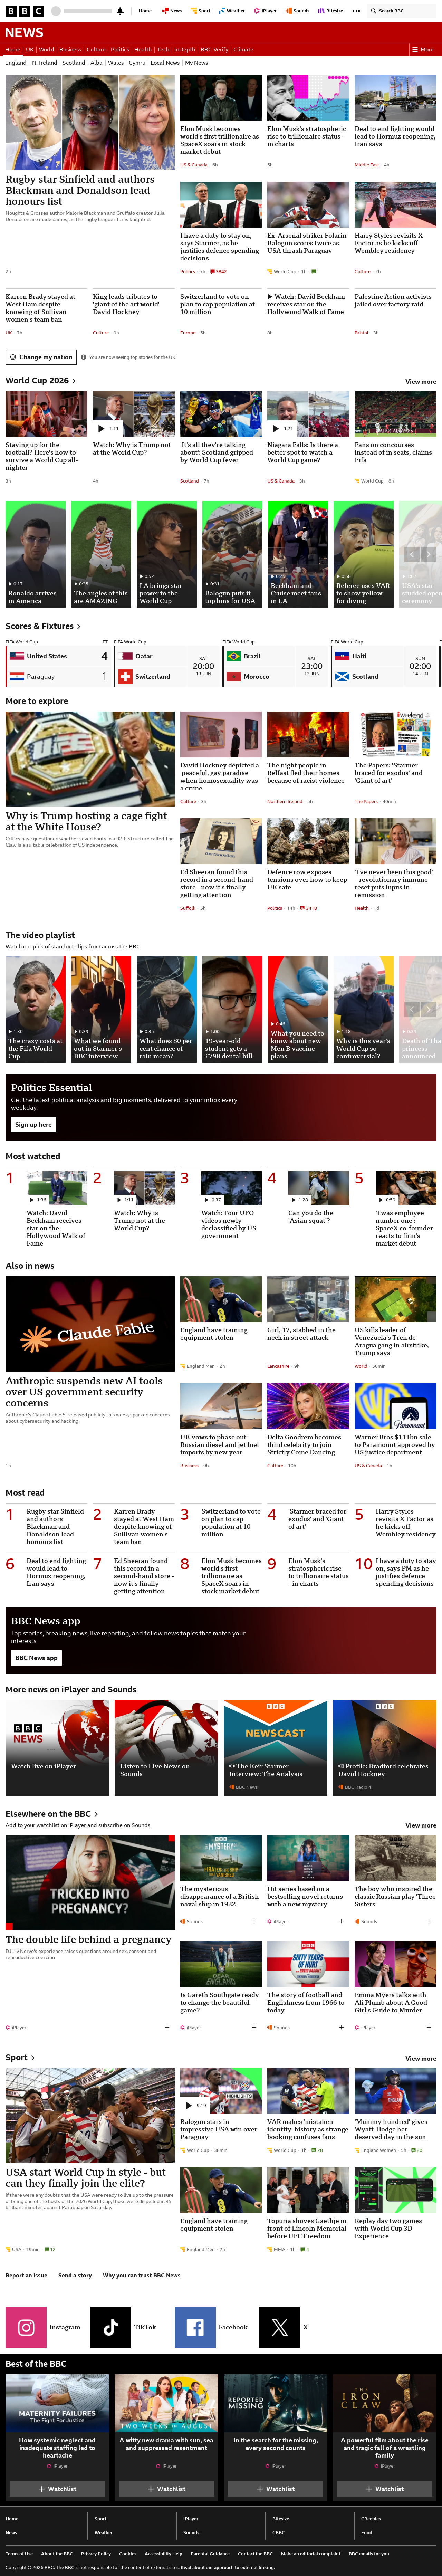Add 'mysterious disappearance of a British naval ship' via plus

tap(254, 1921)
